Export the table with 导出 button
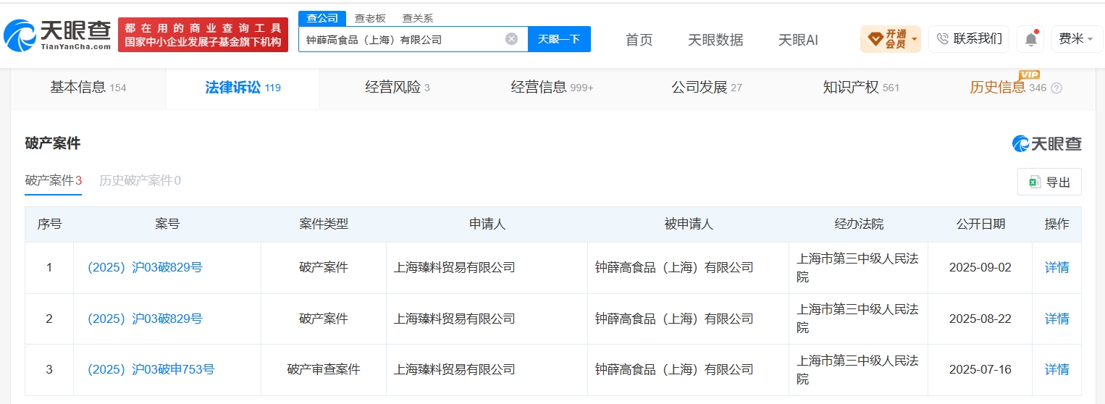Viewport: 1105px width, 404px height. coord(1049,182)
